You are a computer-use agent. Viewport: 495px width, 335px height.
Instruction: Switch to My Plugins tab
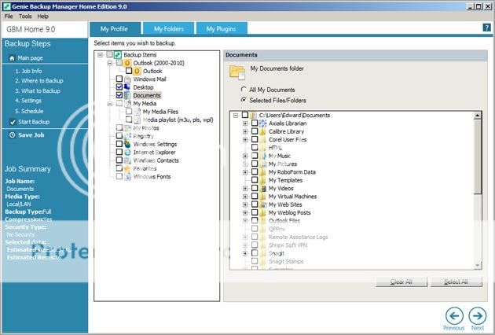tap(222, 29)
